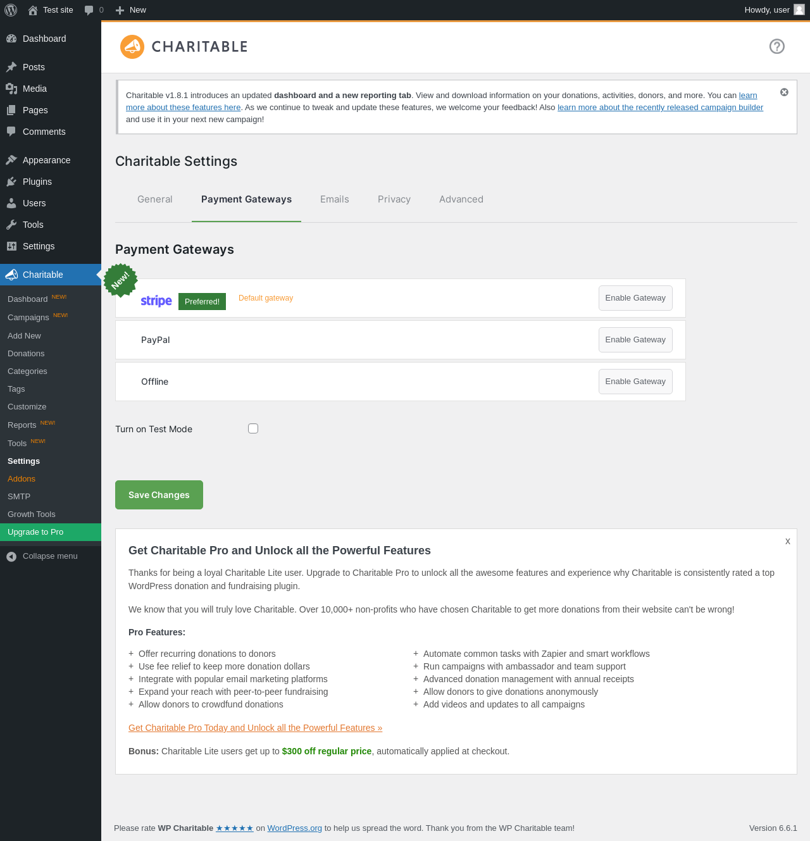Click the Collapse menu arrow icon

tap(11, 556)
